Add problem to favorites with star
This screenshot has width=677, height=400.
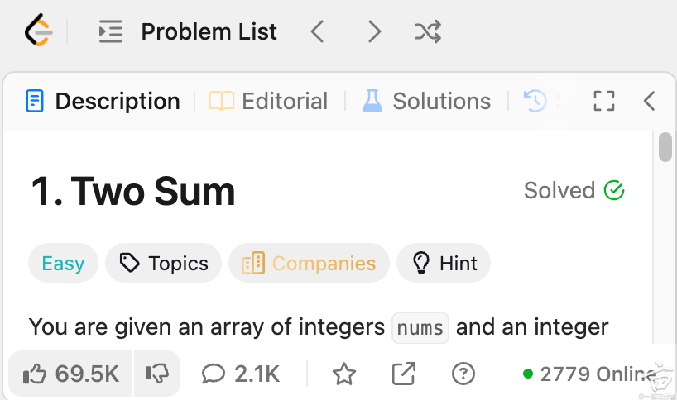coord(344,374)
